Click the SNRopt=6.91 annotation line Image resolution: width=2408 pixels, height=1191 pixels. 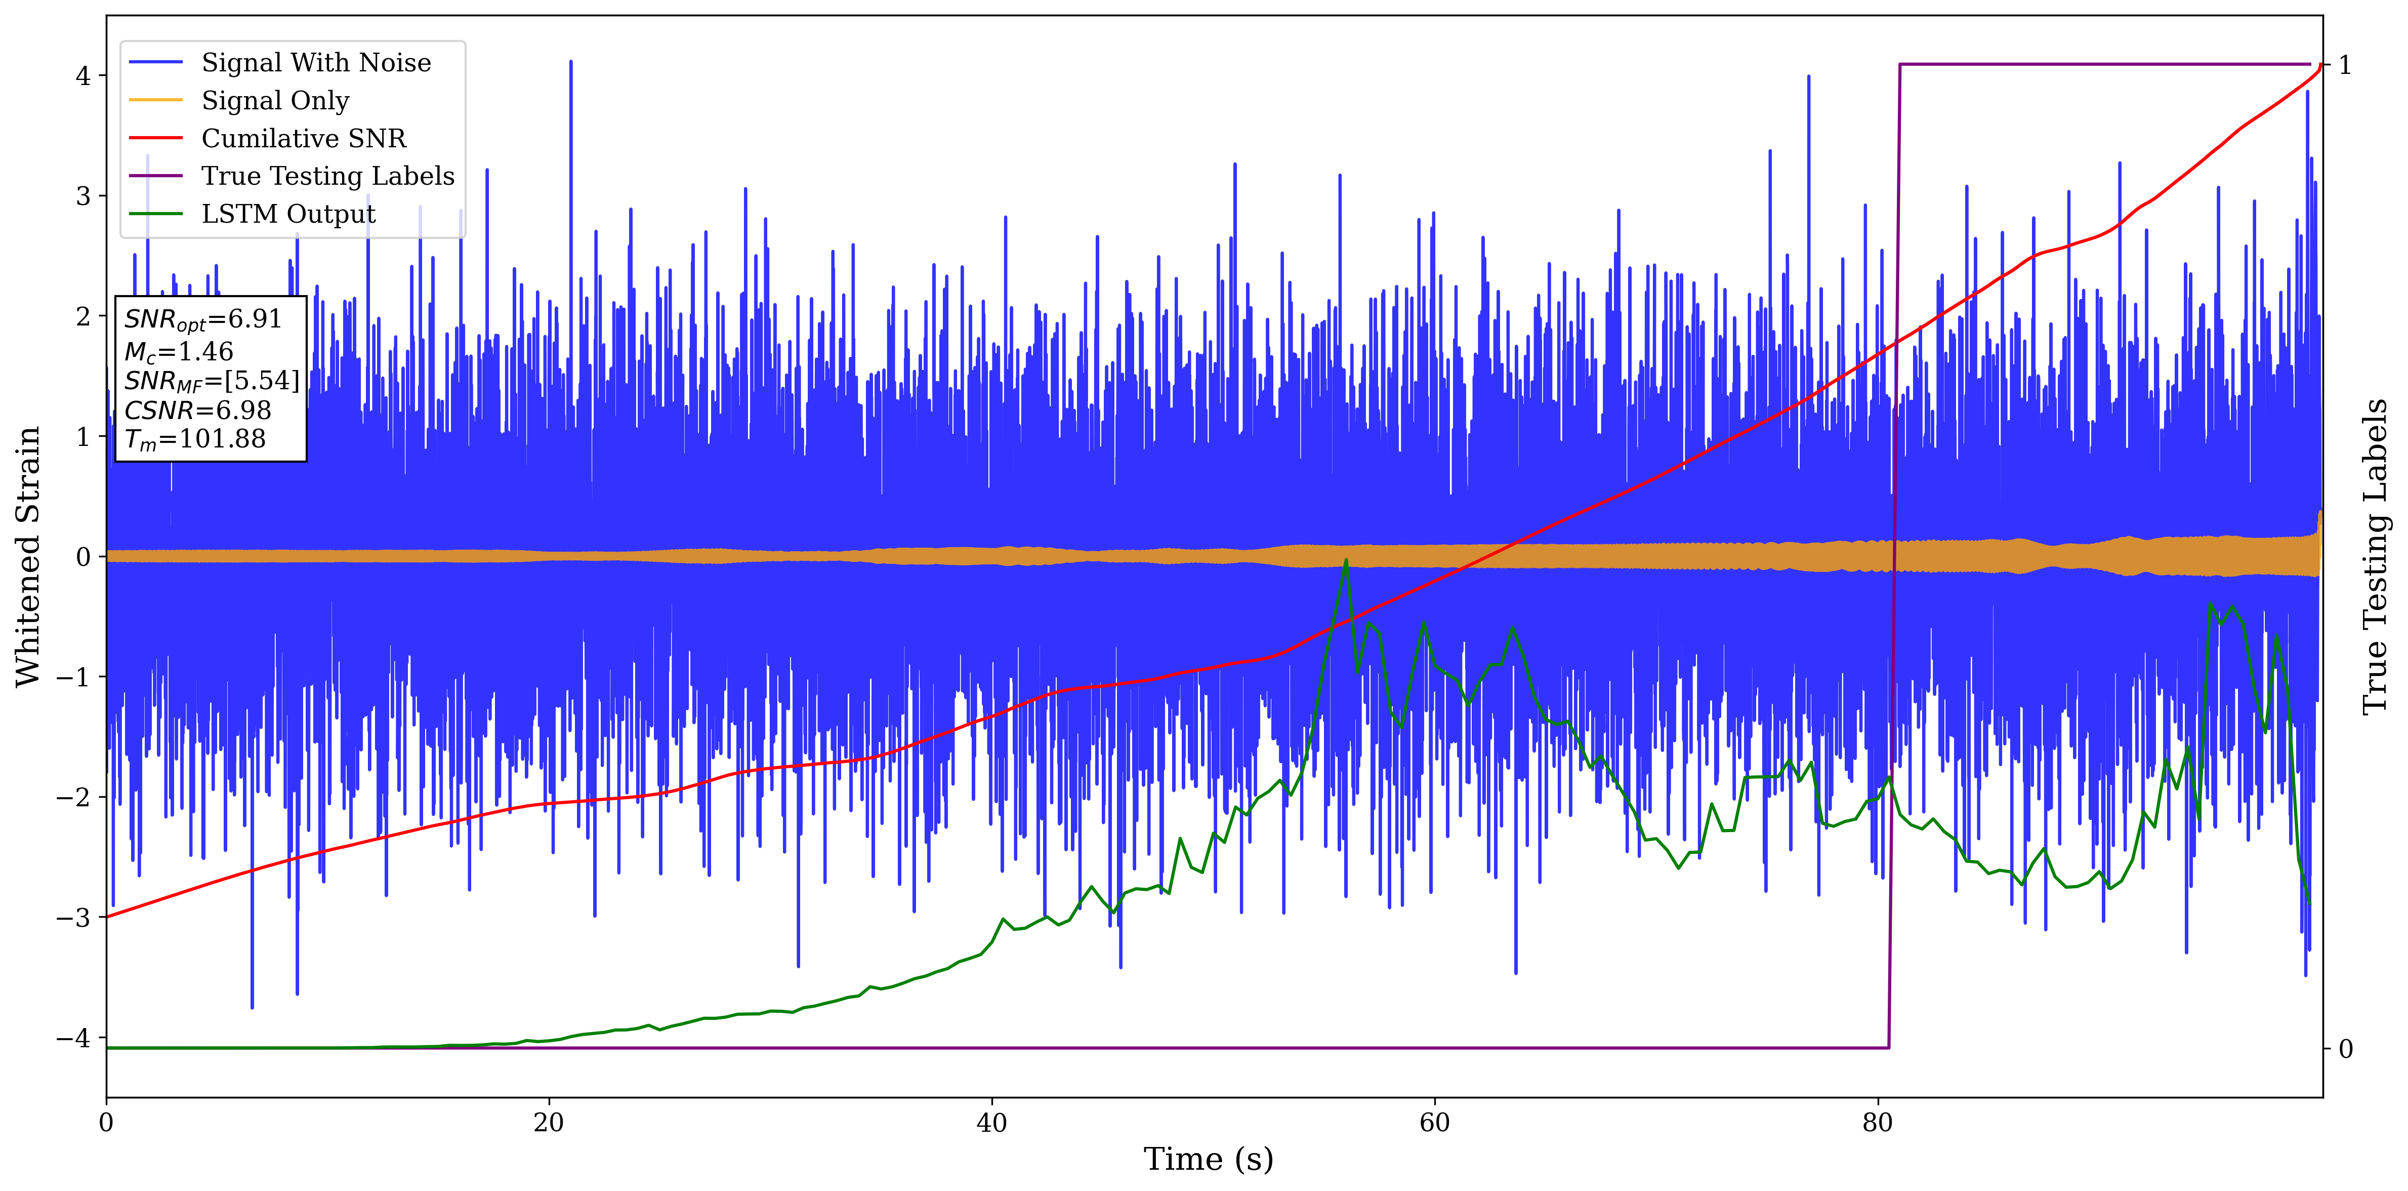click(x=203, y=320)
